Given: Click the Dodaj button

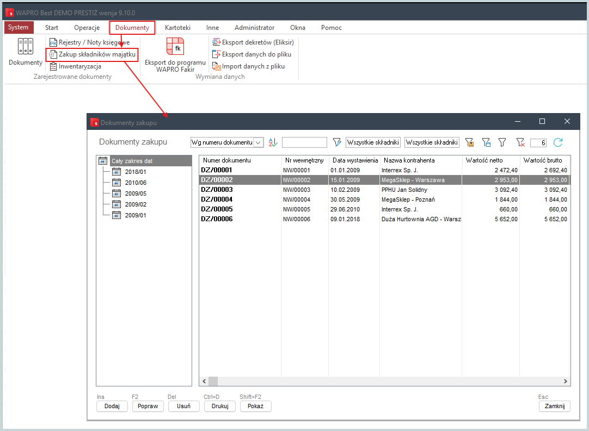Looking at the screenshot, I should coord(112,406).
